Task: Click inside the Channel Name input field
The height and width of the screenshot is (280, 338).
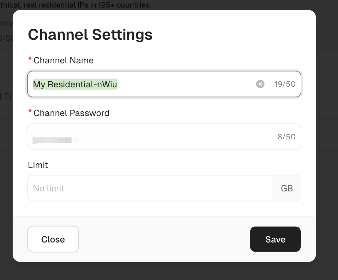Action: pyautogui.click(x=174, y=84)
